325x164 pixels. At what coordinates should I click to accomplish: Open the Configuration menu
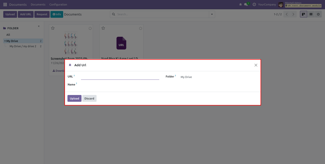click(x=58, y=4)
